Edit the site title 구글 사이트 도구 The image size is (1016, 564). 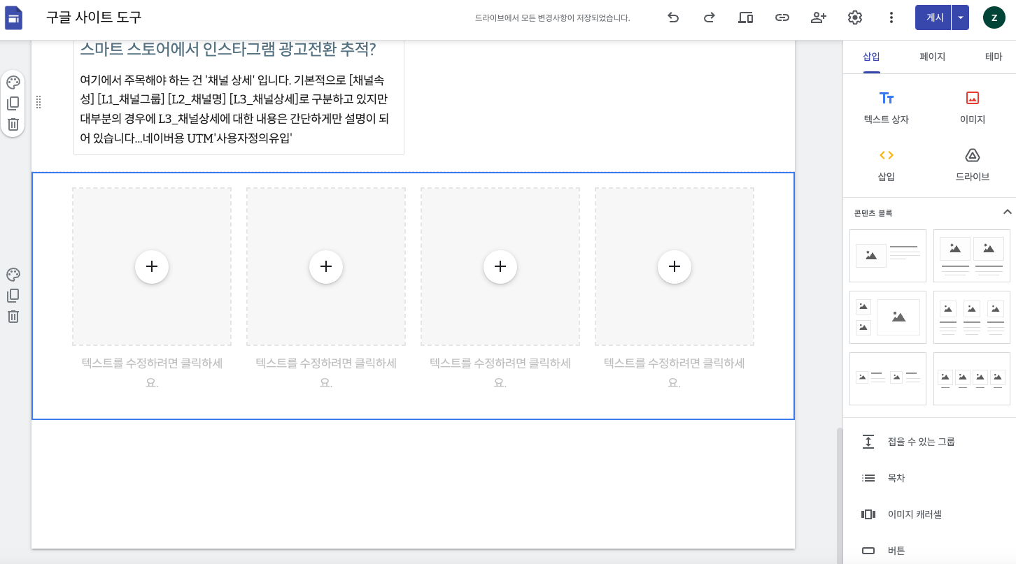coord(94,17)
